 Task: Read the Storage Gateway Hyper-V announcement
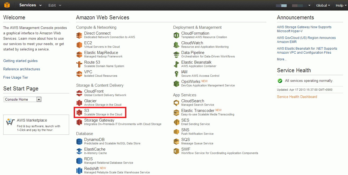(x=304, y=29)
